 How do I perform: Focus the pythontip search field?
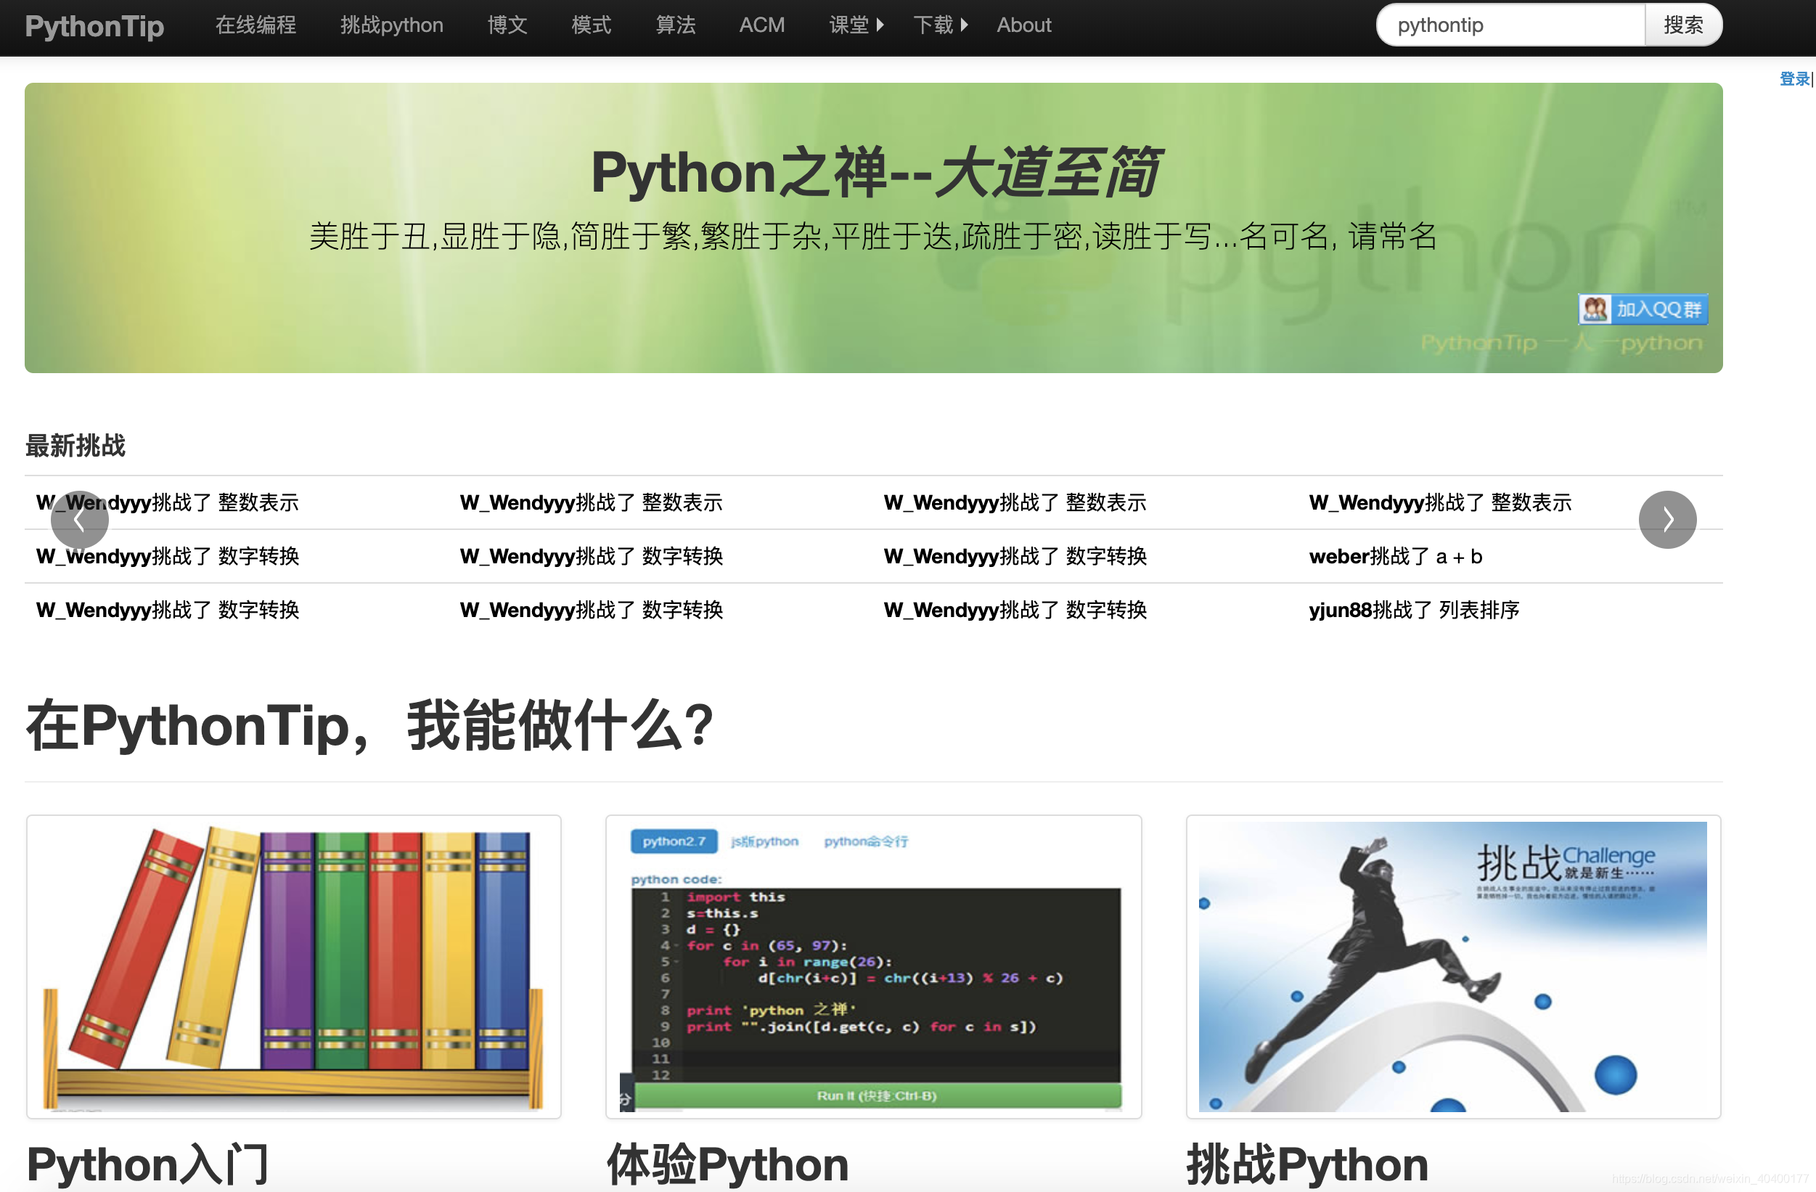(1509, 25)
